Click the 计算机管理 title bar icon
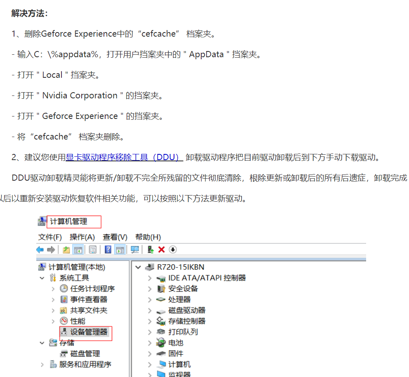The height and width of the screenshot is (377, 409). [x=42, y=221]
